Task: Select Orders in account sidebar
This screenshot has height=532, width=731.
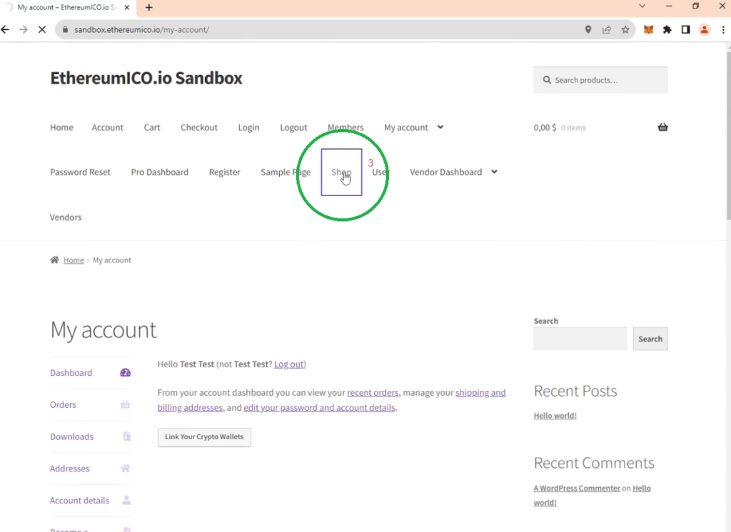Action: click(x=63, y=405)
